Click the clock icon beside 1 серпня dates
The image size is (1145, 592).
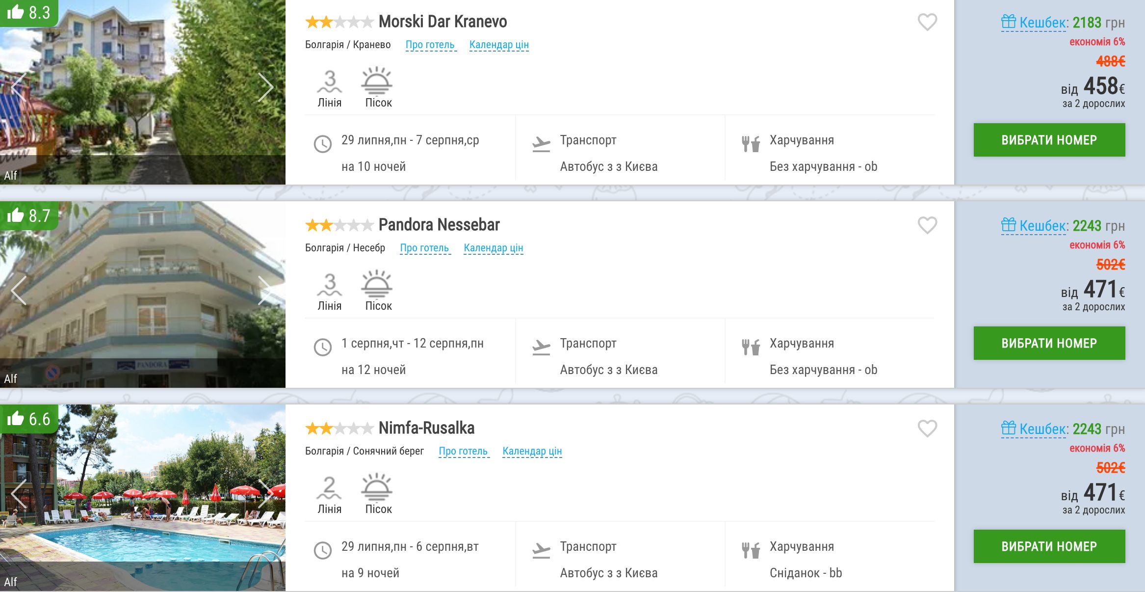(323, 348)
